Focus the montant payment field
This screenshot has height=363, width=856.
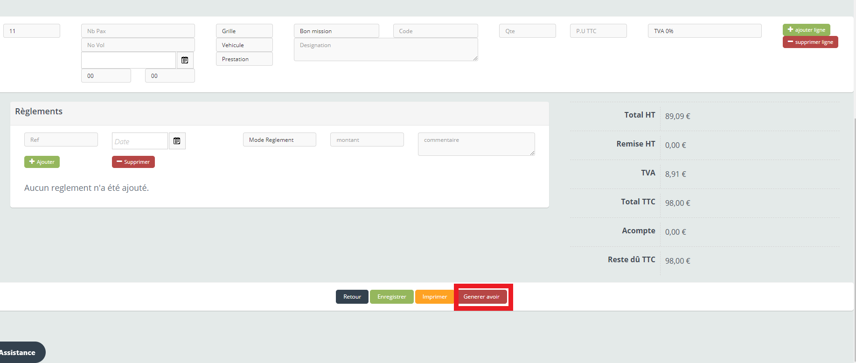(367, 140)
